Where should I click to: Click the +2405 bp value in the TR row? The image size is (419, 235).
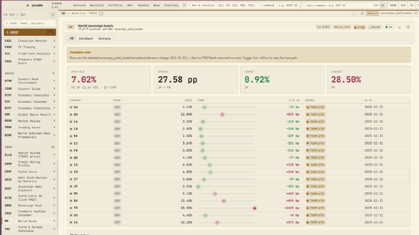click(x=292, y=208)
